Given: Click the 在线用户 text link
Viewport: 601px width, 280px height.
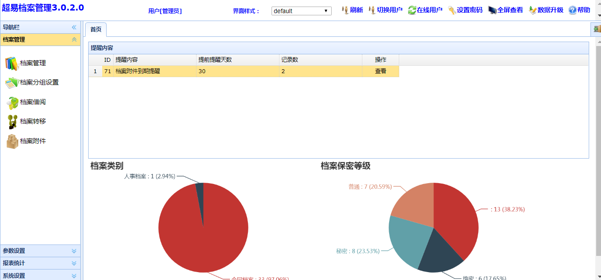Looking at the screenshot, I should point(429,10).
